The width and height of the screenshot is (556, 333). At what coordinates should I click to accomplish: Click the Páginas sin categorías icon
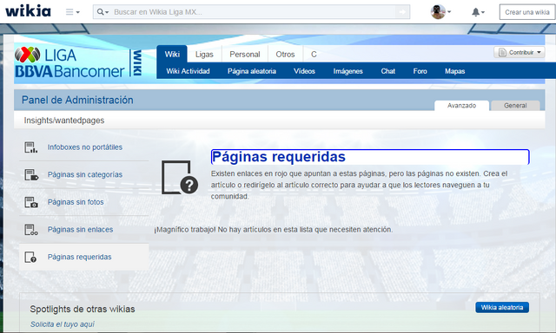(31, 174)
